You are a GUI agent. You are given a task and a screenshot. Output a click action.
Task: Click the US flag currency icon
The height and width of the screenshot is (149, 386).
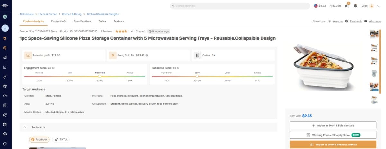316,6
